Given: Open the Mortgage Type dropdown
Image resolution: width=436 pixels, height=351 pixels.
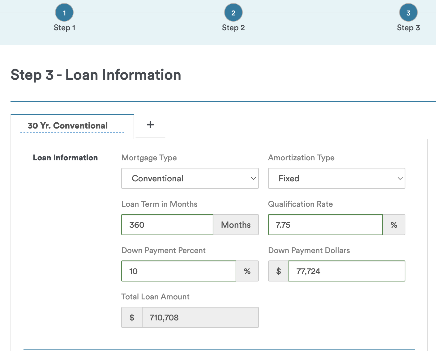Looking at the screenshot, I should [x=190, y=179].
